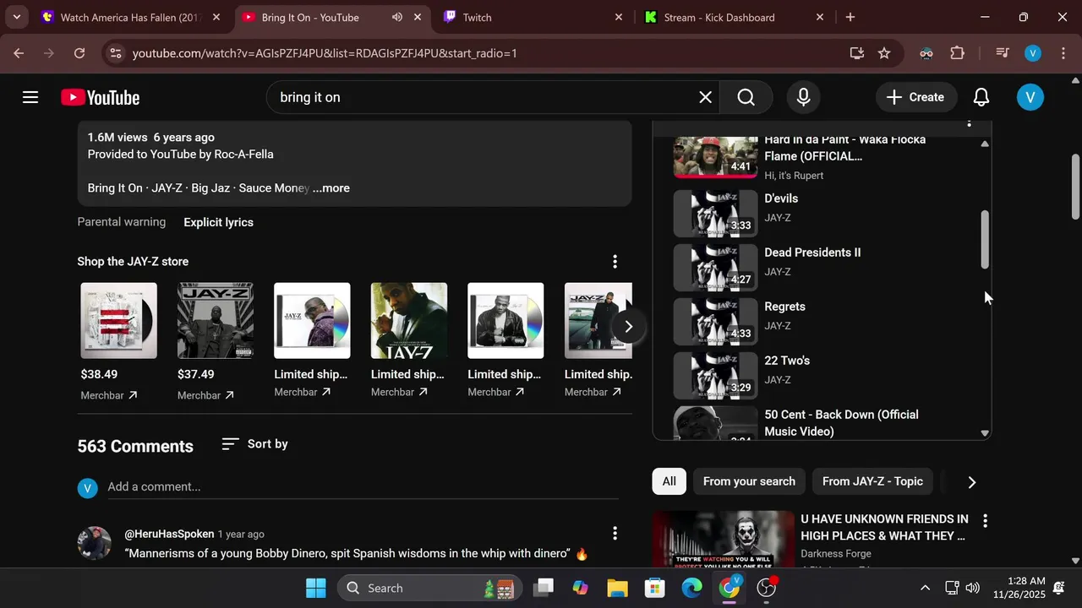Clear the search box with the X icon

705,97
